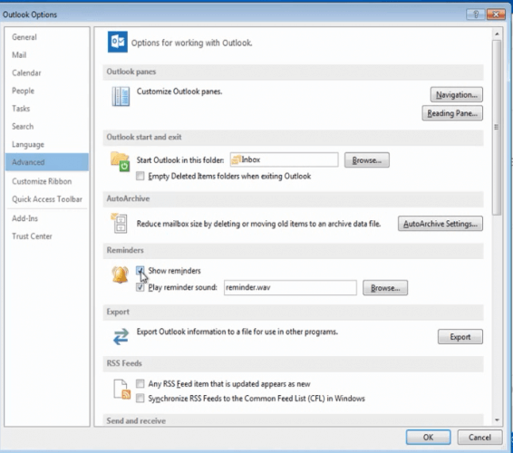This screenshot has width=513, height=453.
Task: Confirm with the OK button
Action: 429,438
